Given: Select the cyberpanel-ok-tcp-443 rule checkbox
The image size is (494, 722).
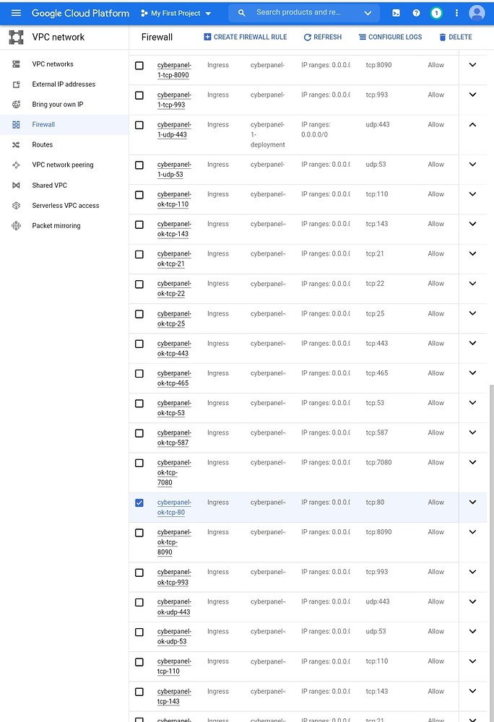Looking at the screenshot, I should 139,343.
